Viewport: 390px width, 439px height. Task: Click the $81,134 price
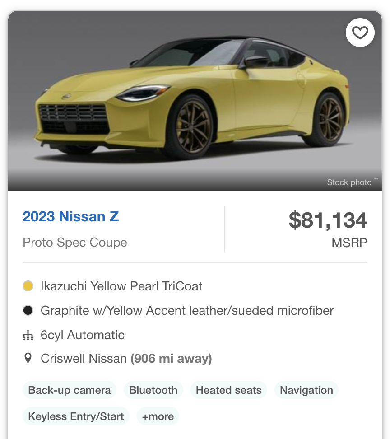(328, 220)
